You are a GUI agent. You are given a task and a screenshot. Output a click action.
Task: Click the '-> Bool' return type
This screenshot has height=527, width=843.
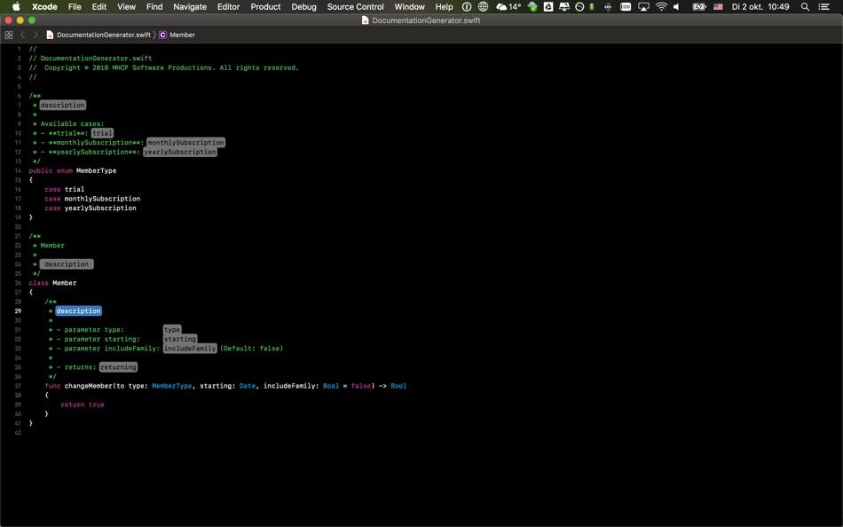(392, 386)
